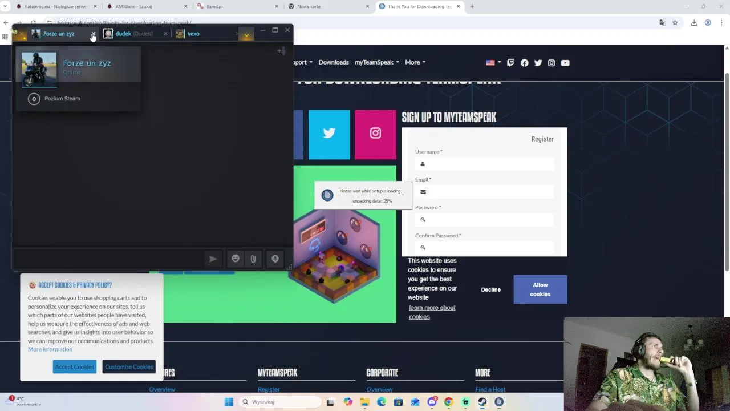Viewport: 730px width, 411px height.
Task: Open Microsoft Edge from the taskbar
Action: pyautogui.click(x=382, y=402)
